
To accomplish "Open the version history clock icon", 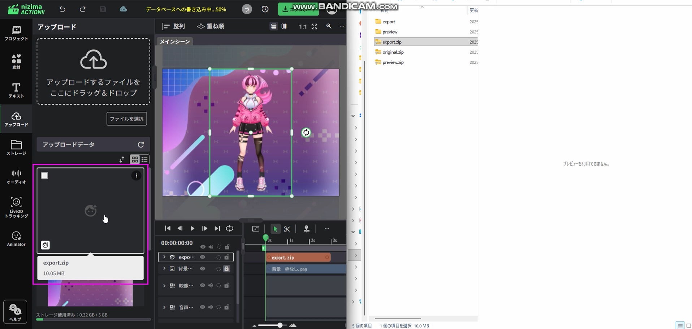I will 265,9.
